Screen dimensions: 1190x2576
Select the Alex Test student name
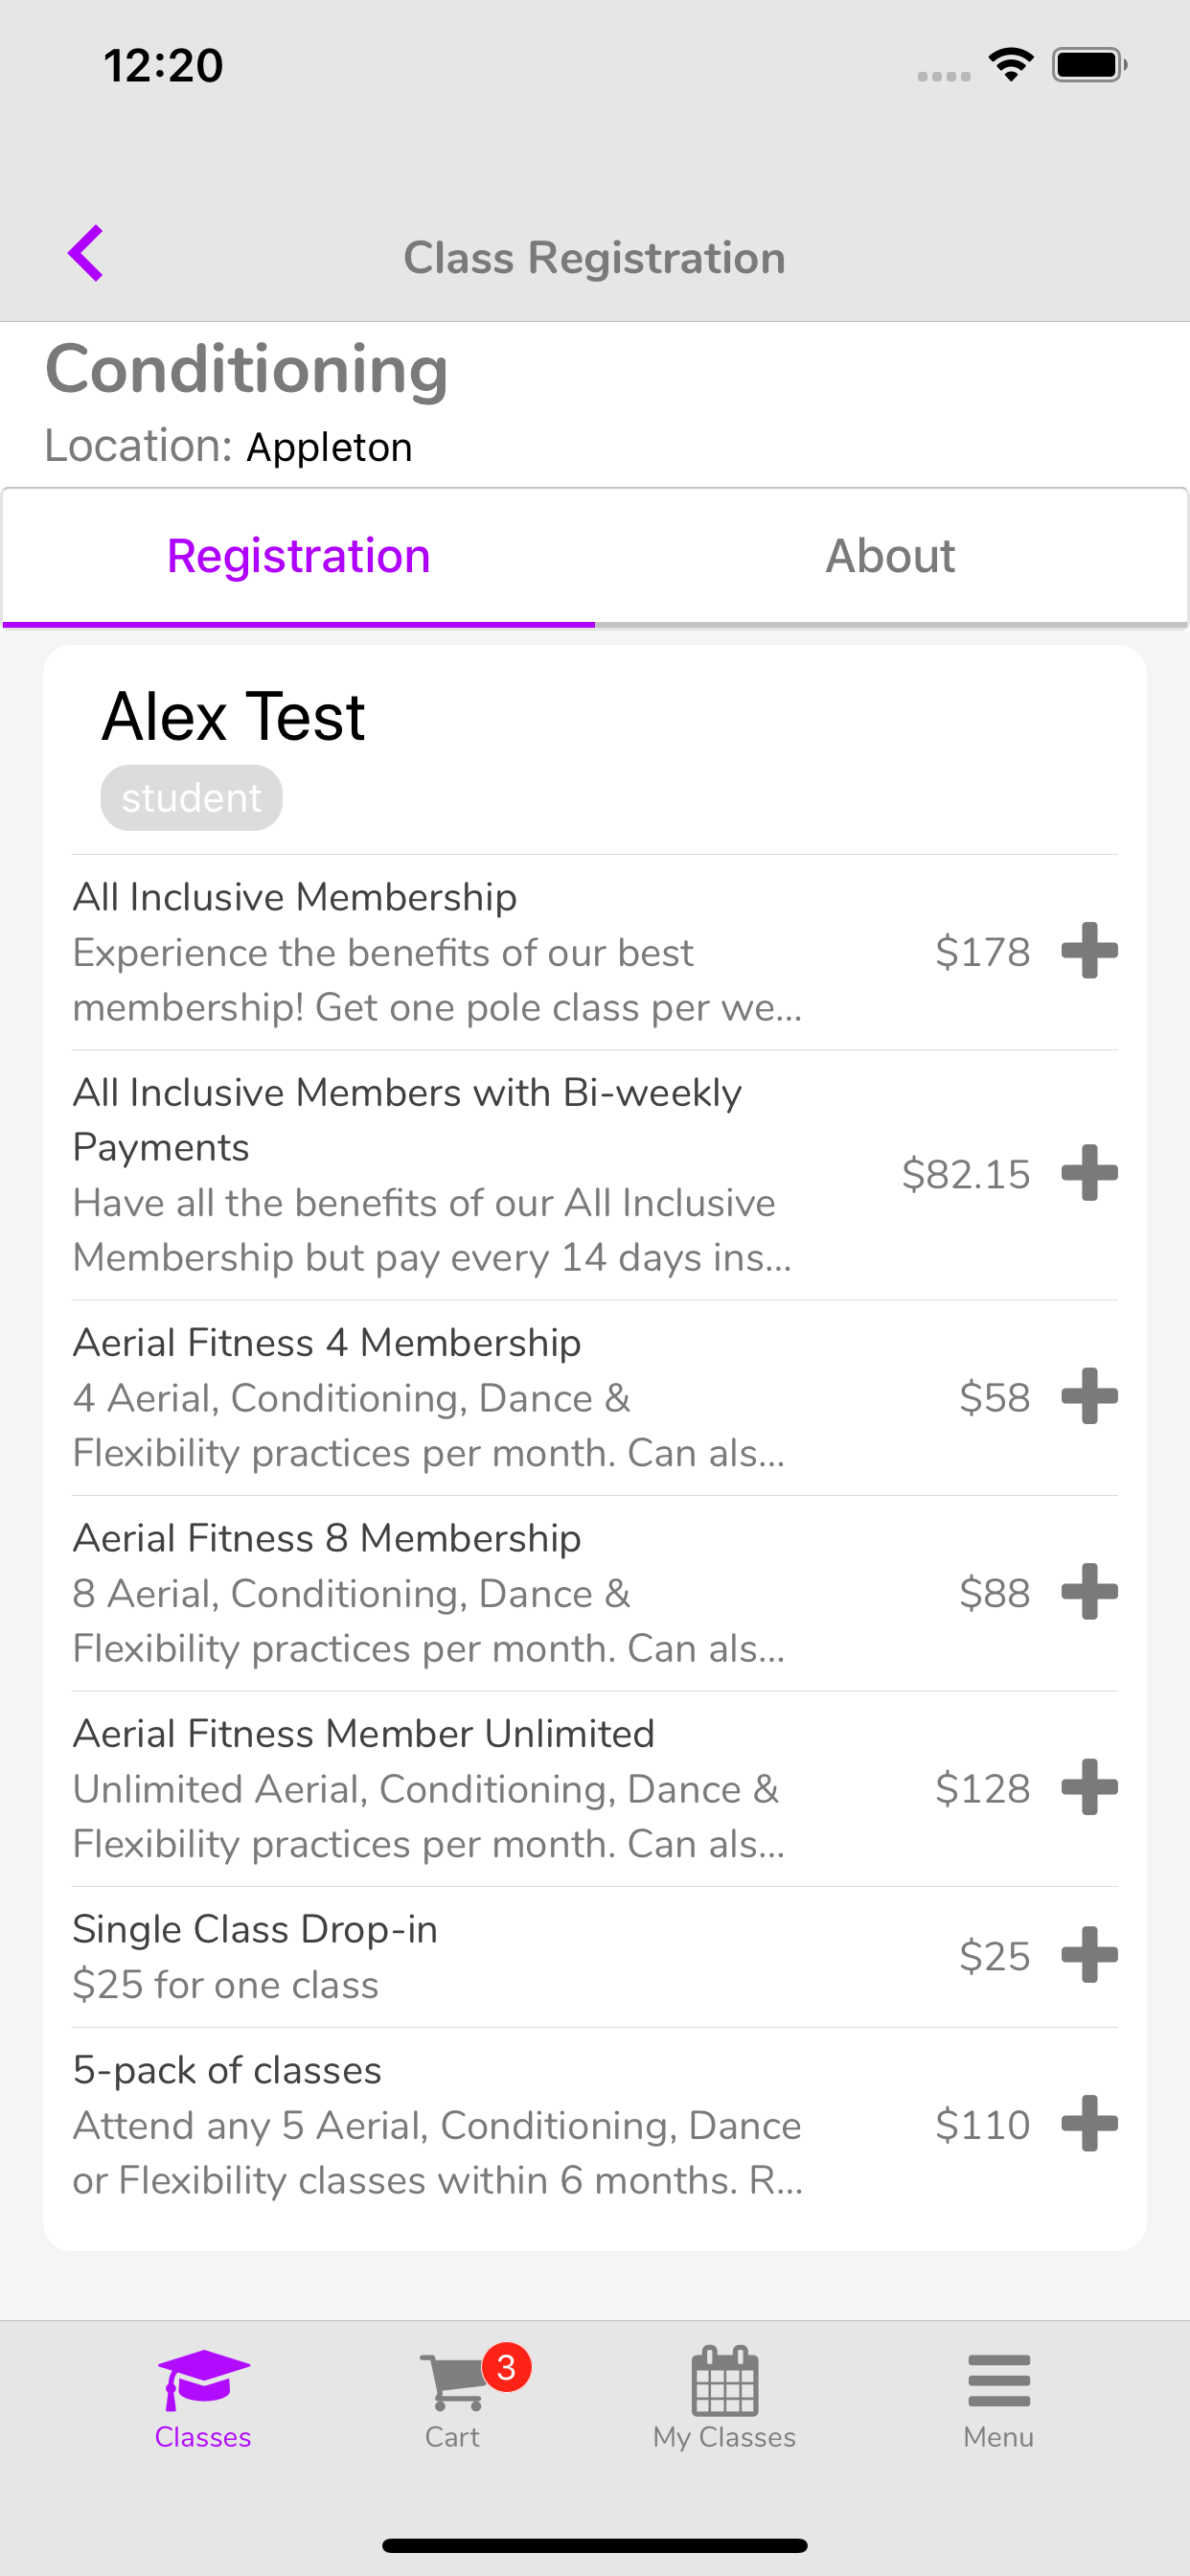234,717
